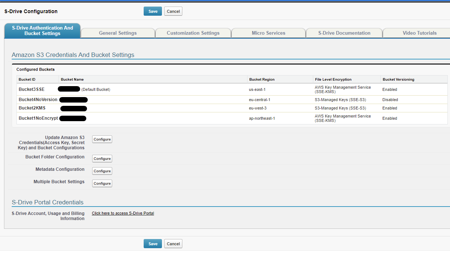This screenshot has height=254, width=450.
Task: Configure Amazon S3 credentials and bucket configurations
Action: [102, 139]
